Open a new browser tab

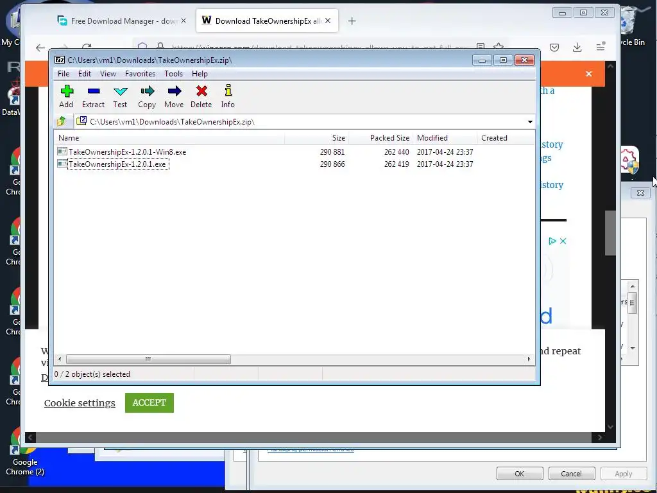352,21
